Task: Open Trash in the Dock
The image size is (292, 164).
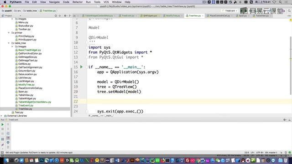Action: point(286,160)
